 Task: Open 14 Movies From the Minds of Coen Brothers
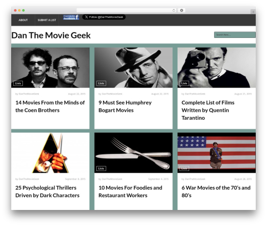click(50, 106)
